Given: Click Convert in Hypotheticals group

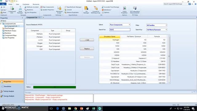Looking at the screenshot, I should click(68, 10).
